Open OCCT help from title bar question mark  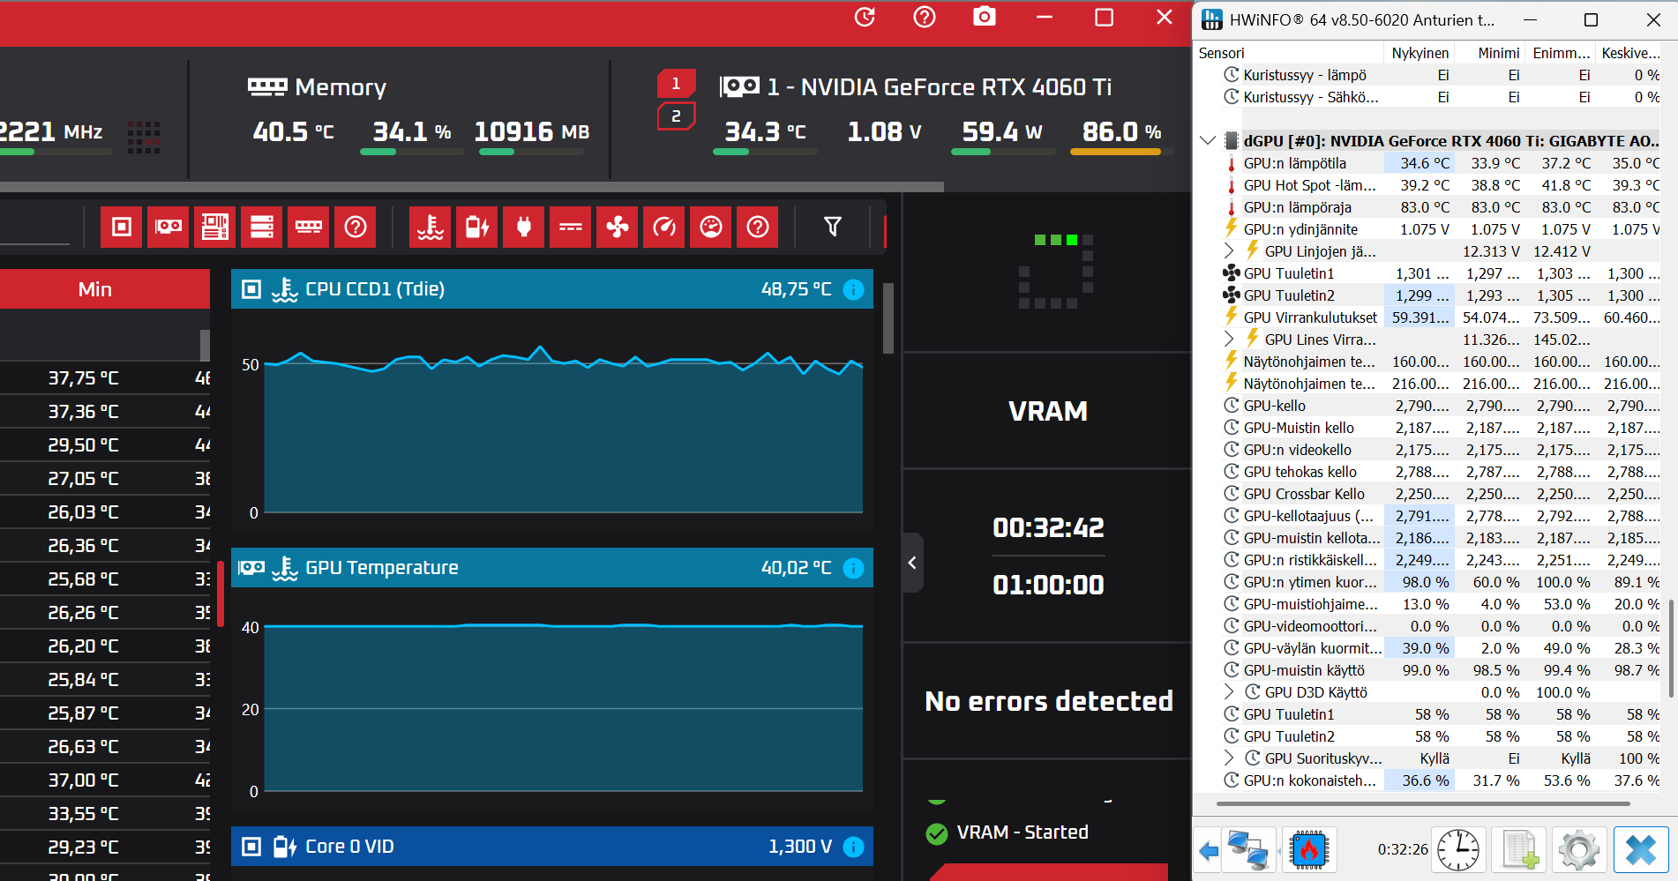pos(925,17)
